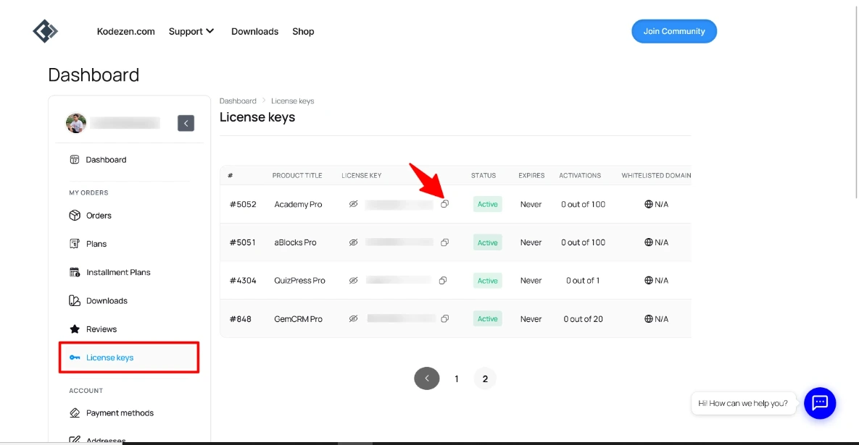Go to page 1 of license keys
The width and height of the screenshot is (859, 445).
(x=457, y=379)
